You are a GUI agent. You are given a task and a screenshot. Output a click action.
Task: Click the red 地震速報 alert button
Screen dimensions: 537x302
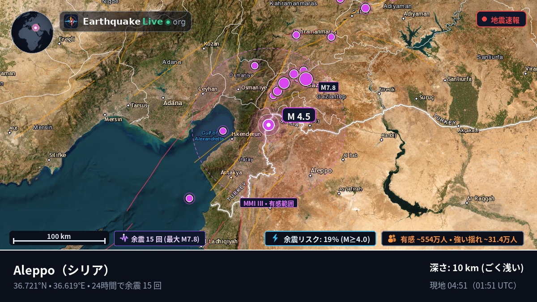pyautogui.click(x=501, y=19)
